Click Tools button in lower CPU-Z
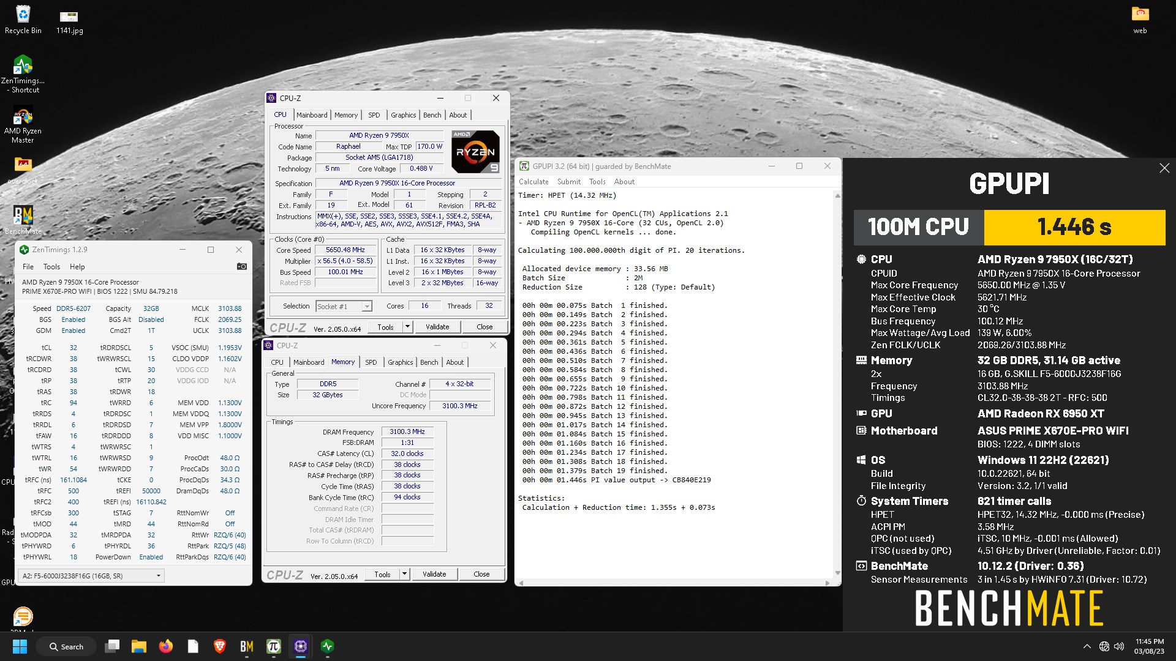 tap(382, 574)
